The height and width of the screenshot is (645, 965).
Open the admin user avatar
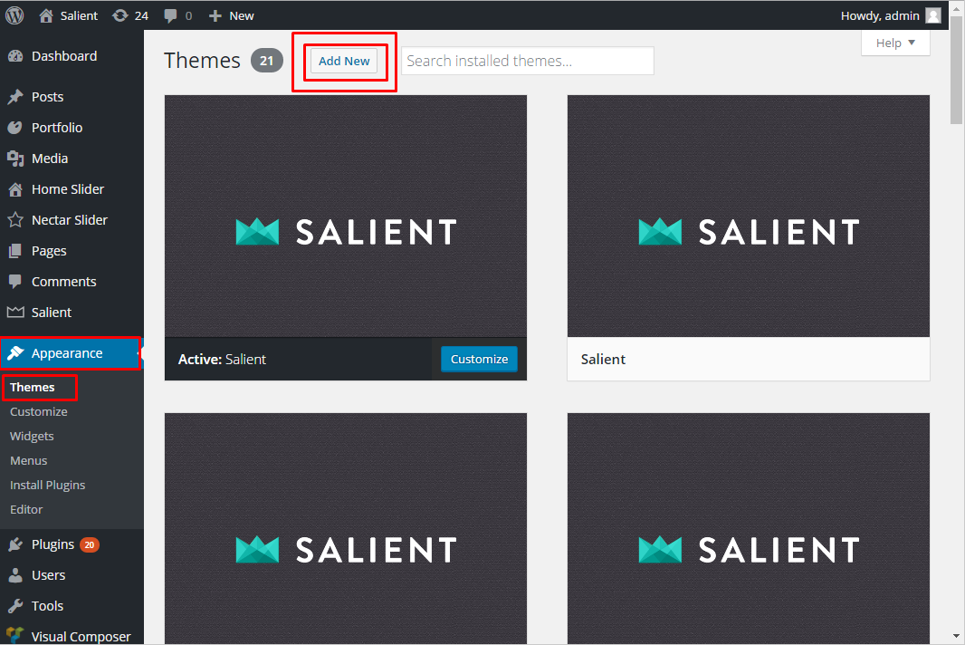point(933,15)
